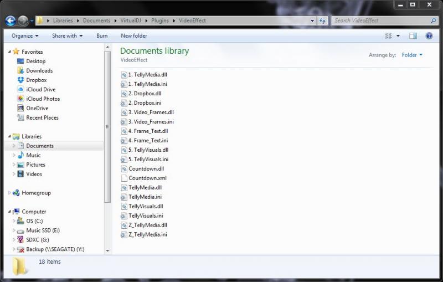Toggle the preview pane icon
Image resolution: width=443 pixels, height=282 pixels.
413,36
